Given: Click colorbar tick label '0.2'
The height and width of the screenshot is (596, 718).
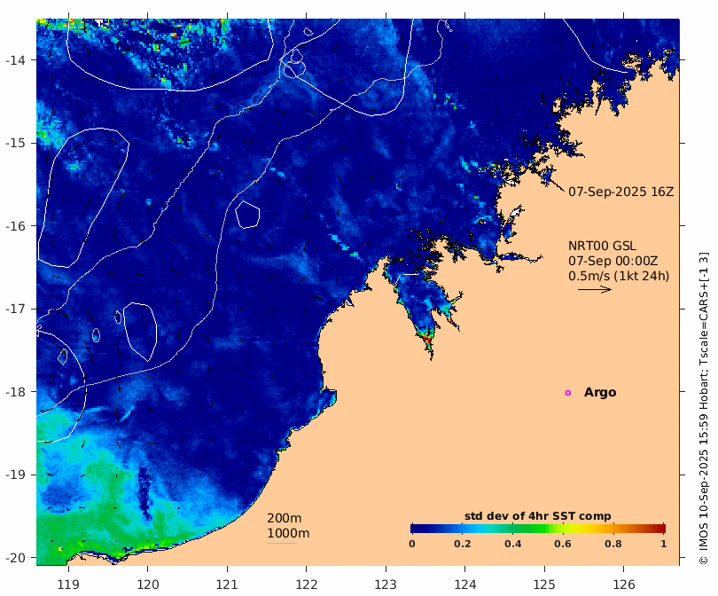Looking at the screenshot, I should pos(462,544).
